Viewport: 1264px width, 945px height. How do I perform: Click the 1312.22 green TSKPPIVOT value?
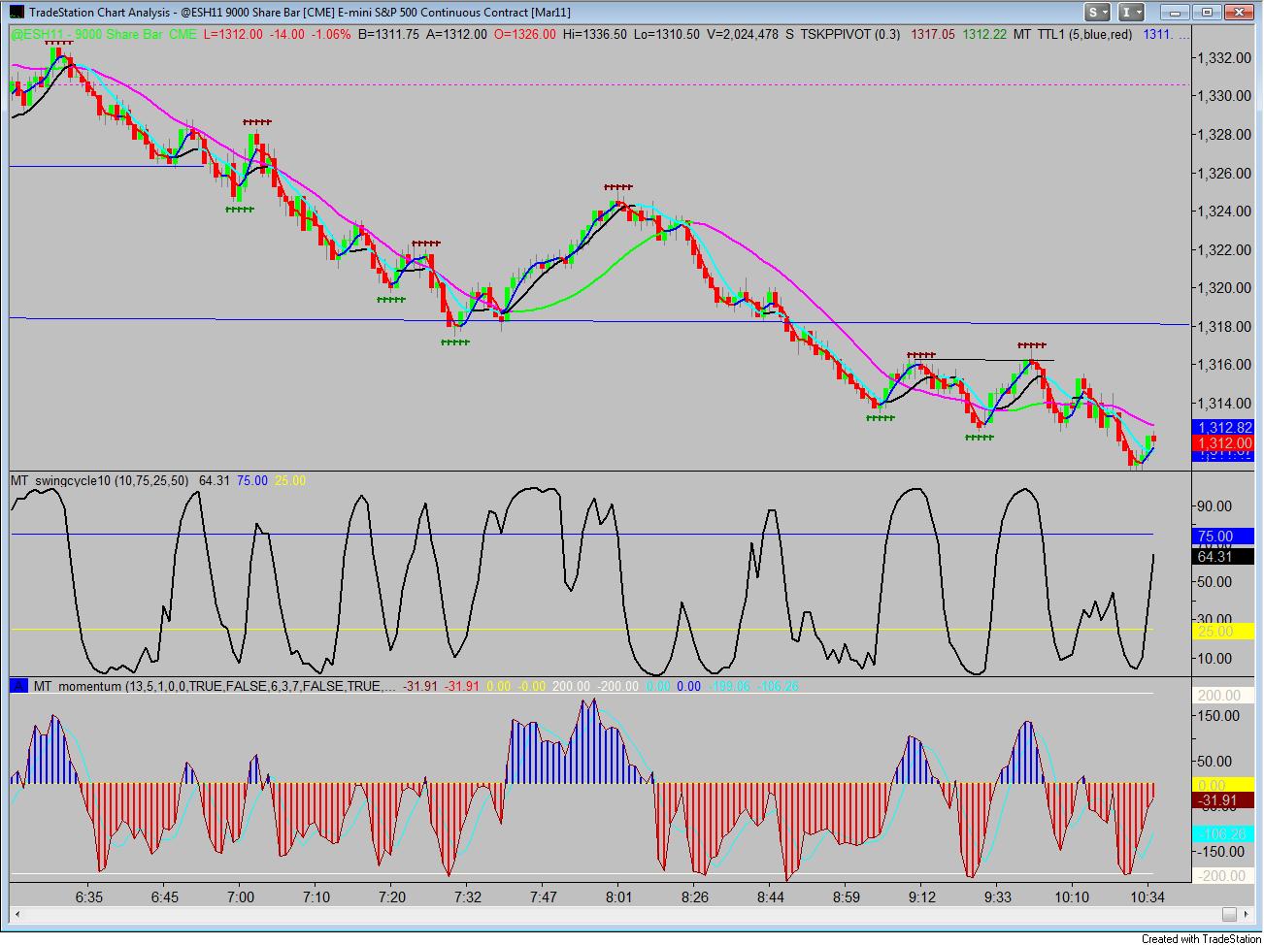click(x=982, y=34)
